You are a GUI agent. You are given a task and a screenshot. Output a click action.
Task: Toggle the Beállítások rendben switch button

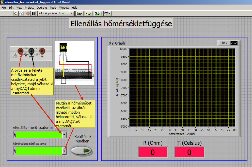pos(81,151)
